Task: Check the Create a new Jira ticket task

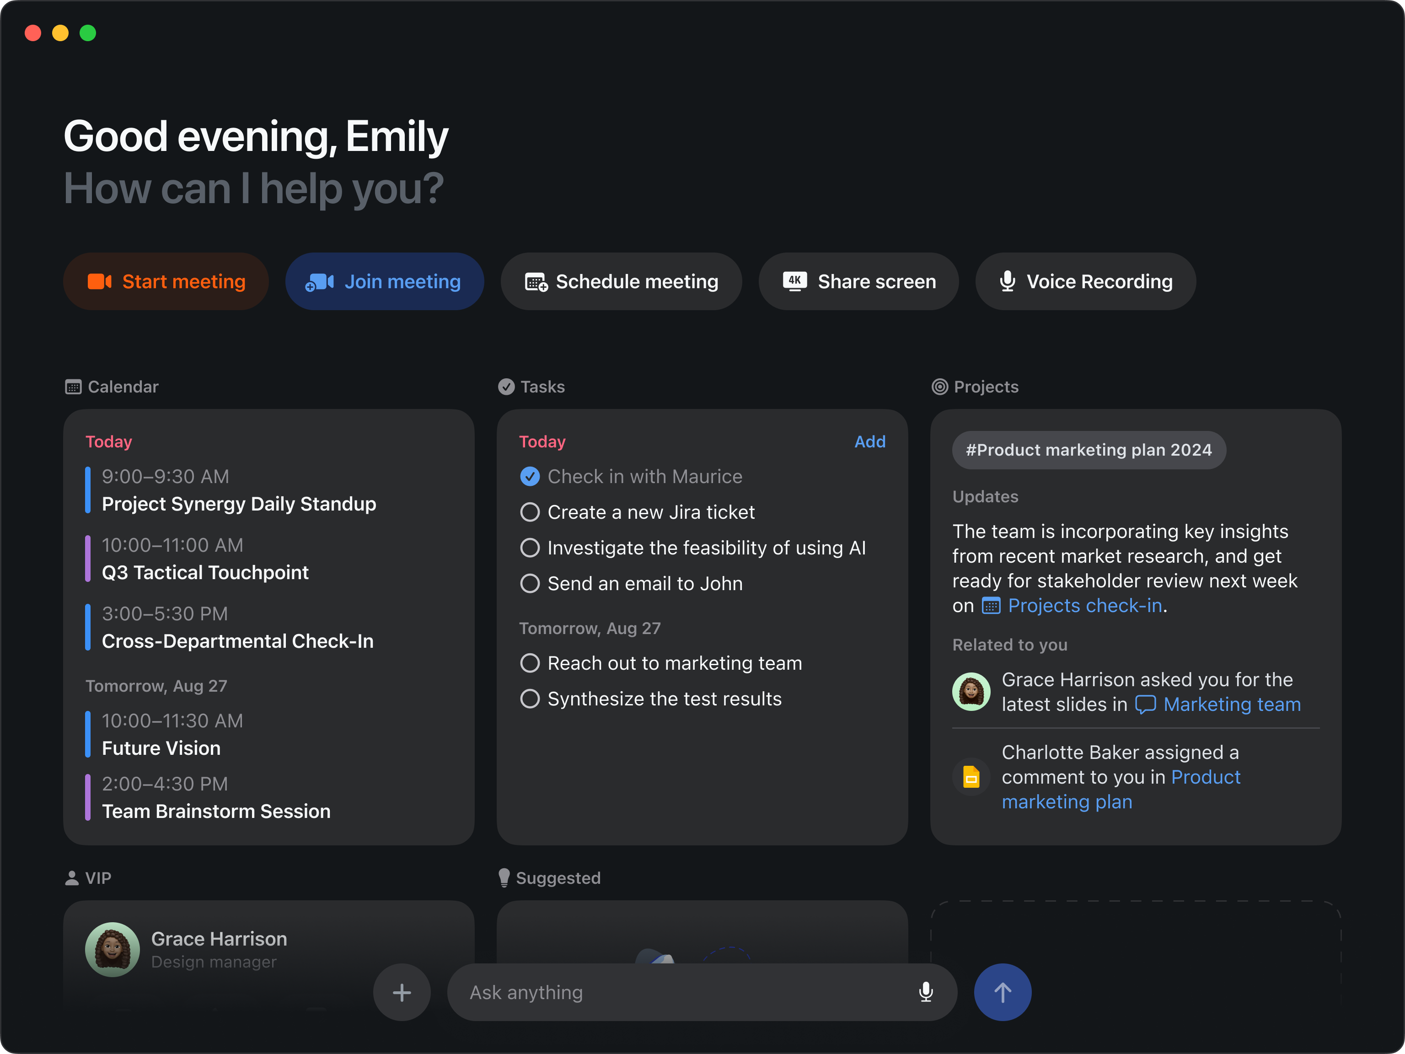Action: [x=530, y=512]
